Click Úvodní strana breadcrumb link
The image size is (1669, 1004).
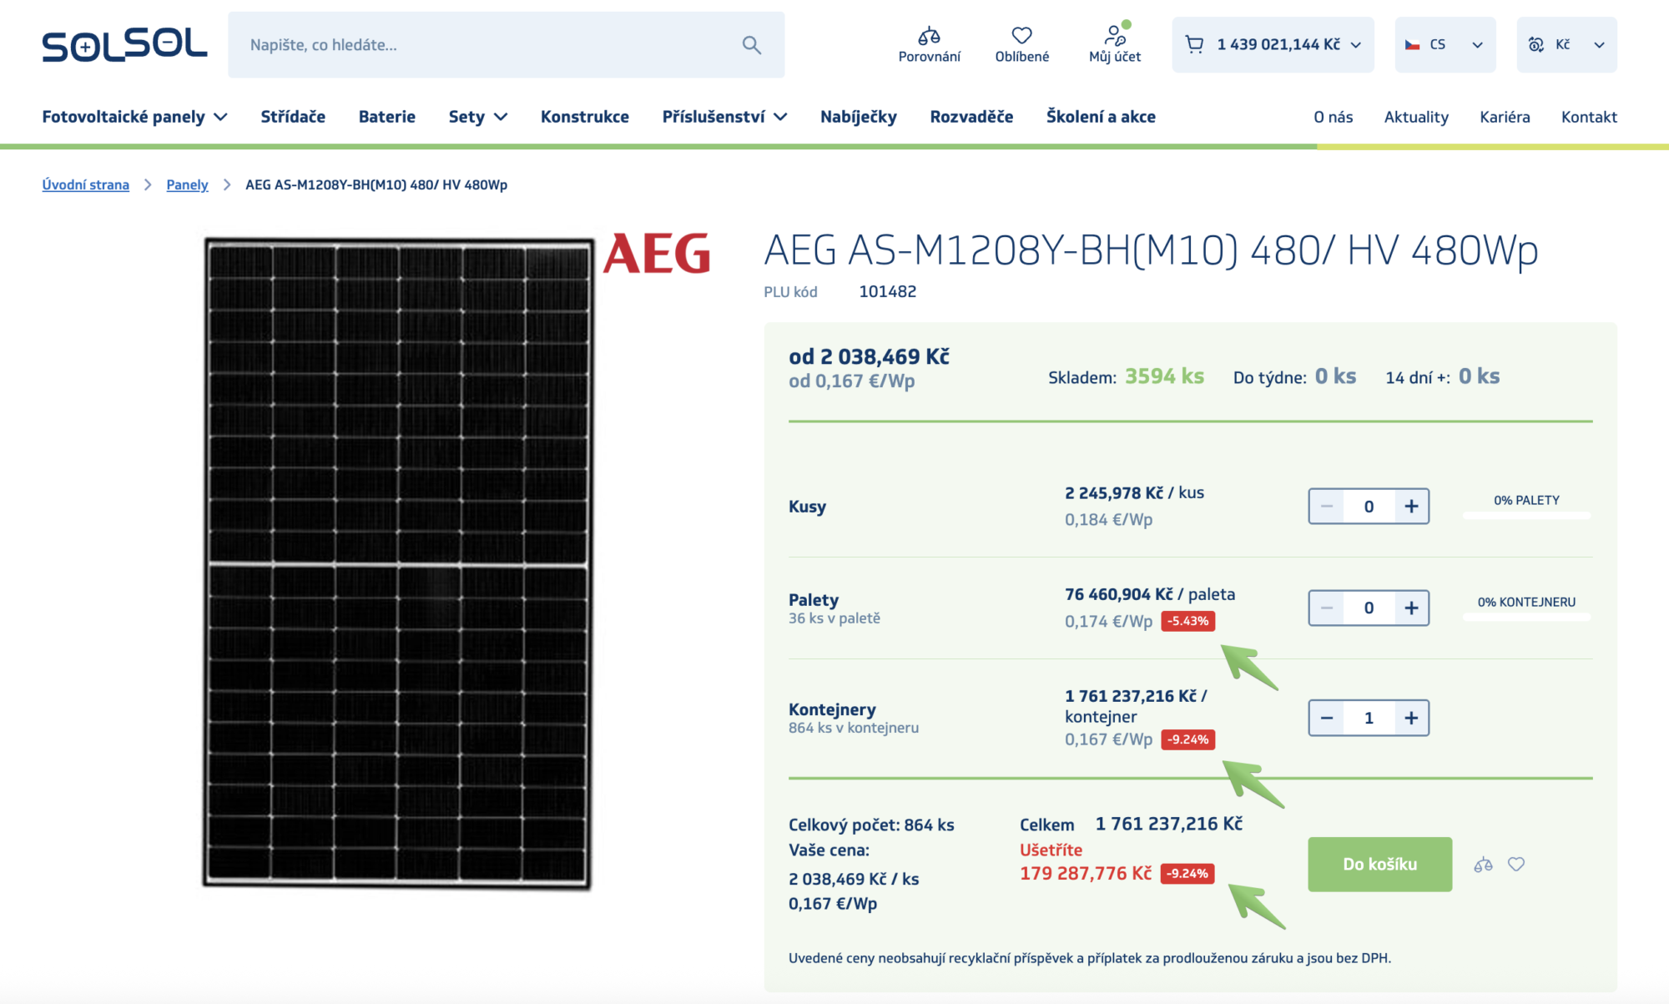coord(86,184)
